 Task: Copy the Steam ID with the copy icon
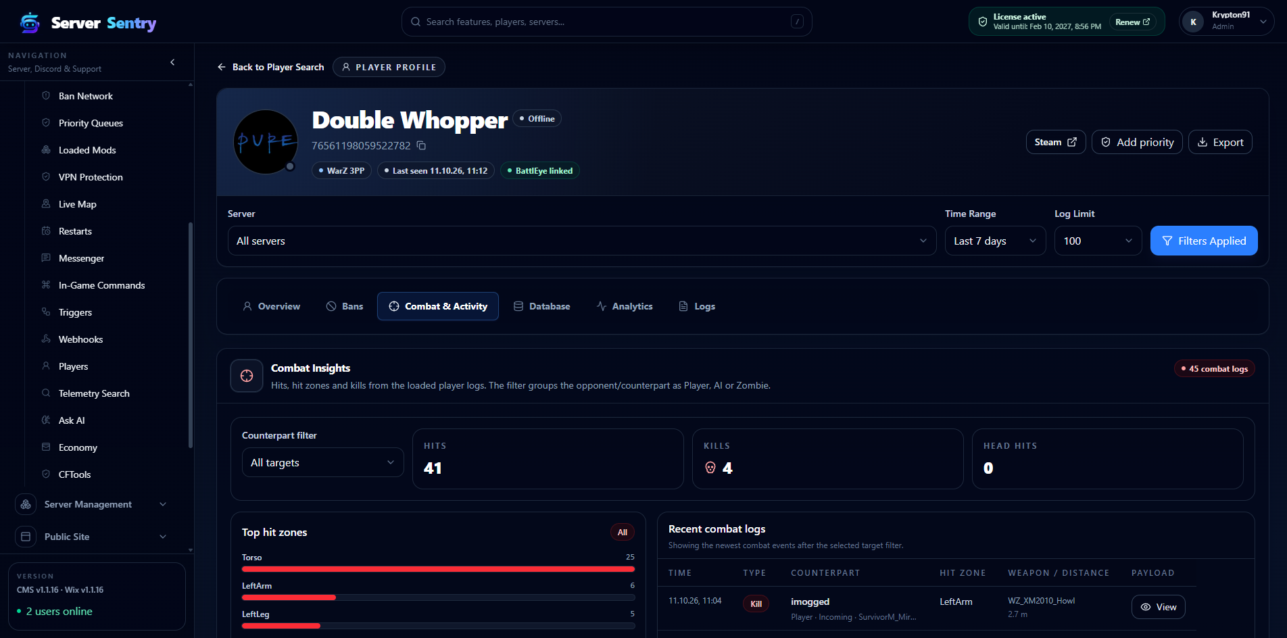(x=421, y=145)
